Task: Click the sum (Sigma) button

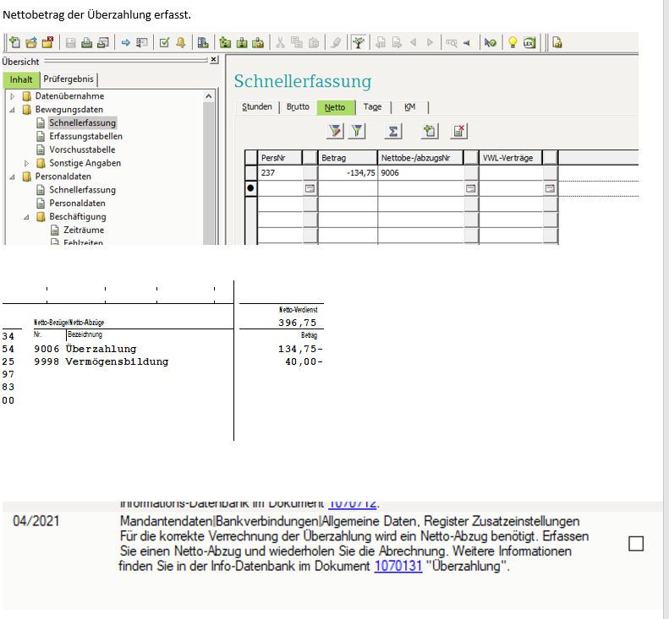Action: point(393,131)
